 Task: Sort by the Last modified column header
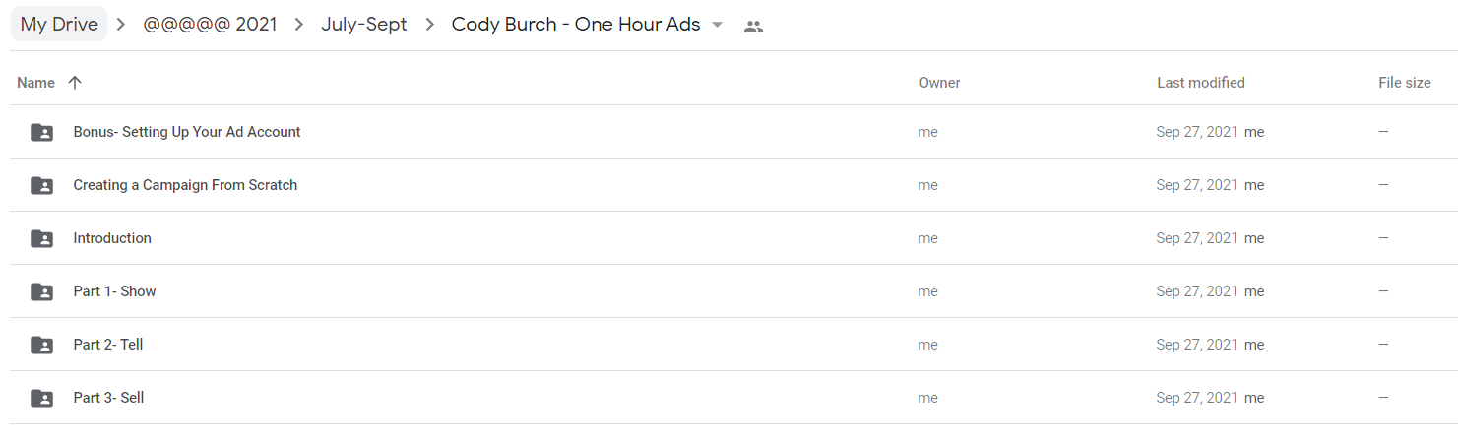(x=1201, y=83)
